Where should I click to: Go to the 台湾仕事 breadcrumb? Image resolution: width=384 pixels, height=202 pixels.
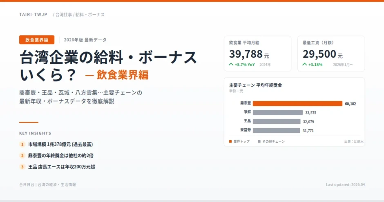pyautogui.click(x=64, y=15)
